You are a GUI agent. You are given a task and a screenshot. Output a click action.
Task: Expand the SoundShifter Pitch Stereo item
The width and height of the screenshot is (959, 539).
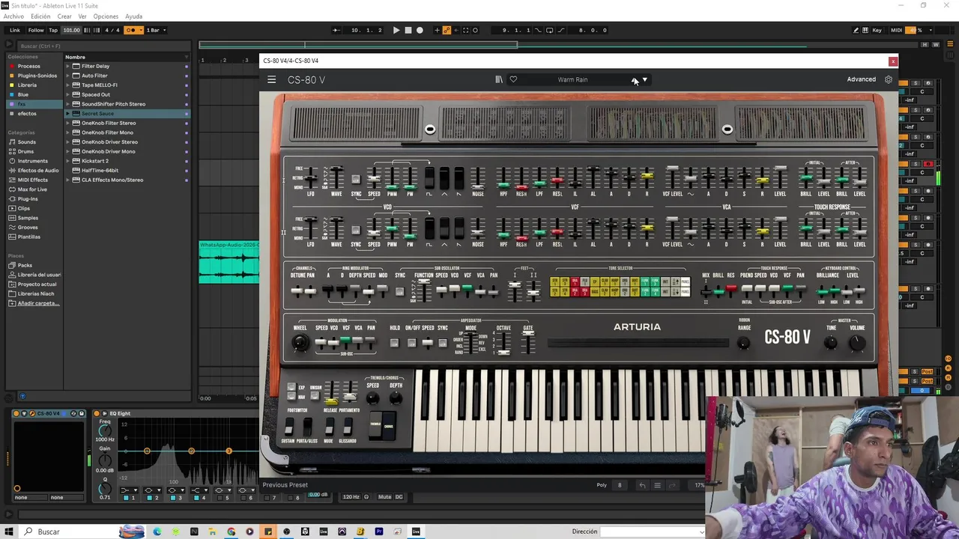pos(67,104)
